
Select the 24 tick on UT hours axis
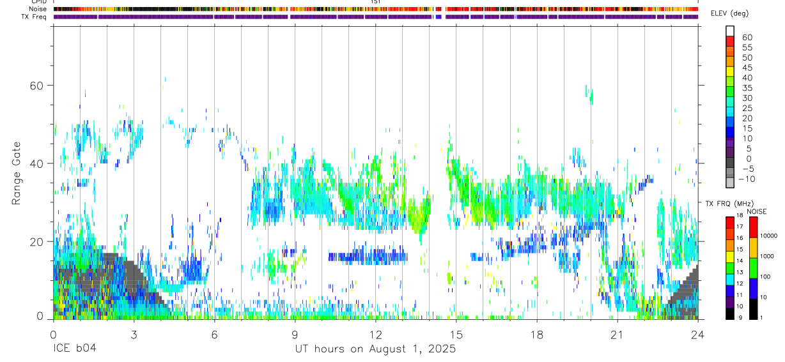tap(698, 333)
